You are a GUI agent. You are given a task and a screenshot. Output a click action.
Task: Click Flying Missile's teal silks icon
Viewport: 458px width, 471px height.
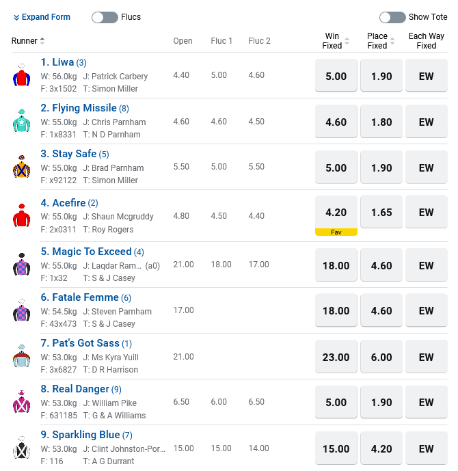[x=22, y=121]
